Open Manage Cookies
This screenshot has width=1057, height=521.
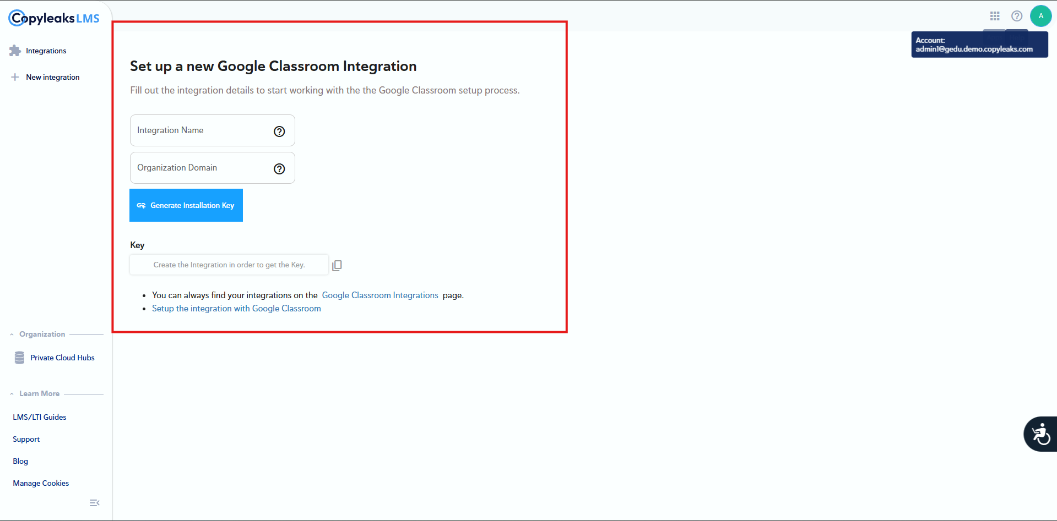click(41, 483)
